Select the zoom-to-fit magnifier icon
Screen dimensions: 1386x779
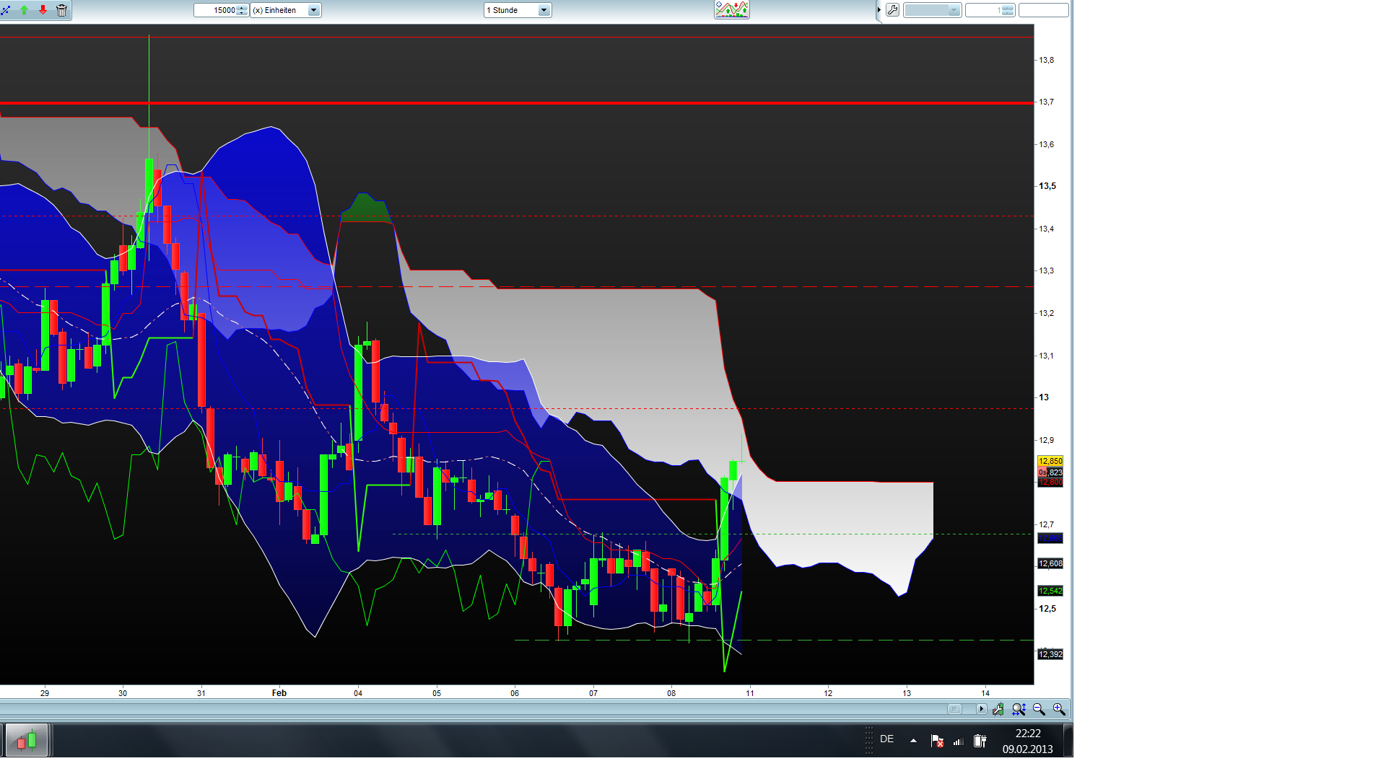coord(1019,710)
